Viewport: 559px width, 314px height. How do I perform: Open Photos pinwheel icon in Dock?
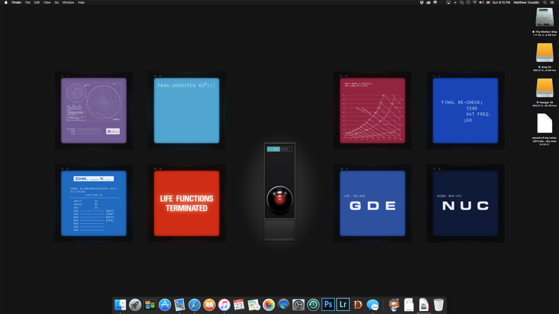(x=269, y=304)
